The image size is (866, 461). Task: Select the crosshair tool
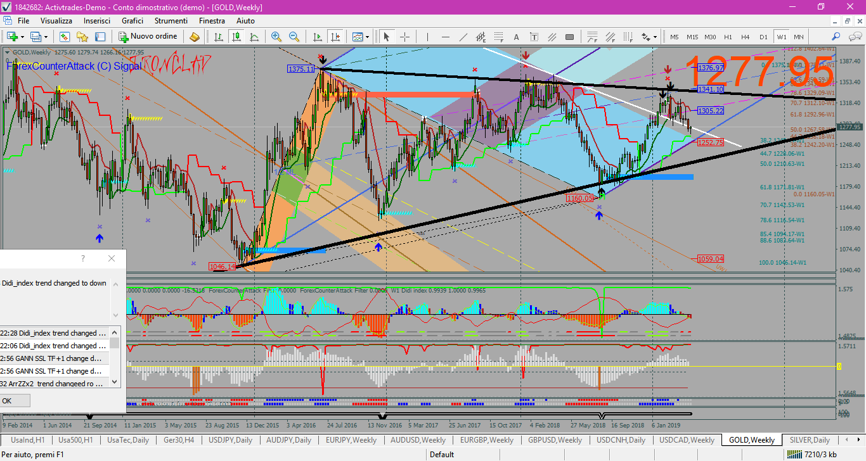point(404,36)
